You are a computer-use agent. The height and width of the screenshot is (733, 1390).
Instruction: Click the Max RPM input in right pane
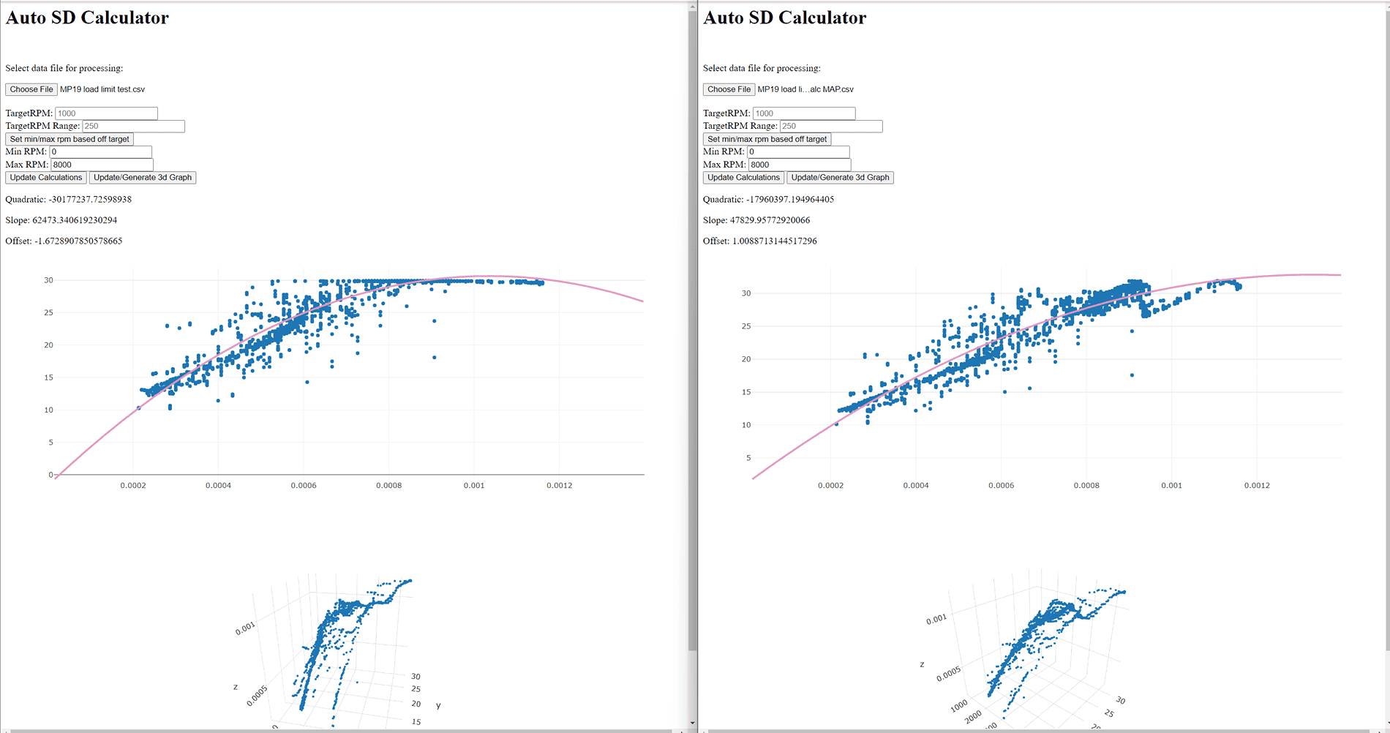click(800, 165)
